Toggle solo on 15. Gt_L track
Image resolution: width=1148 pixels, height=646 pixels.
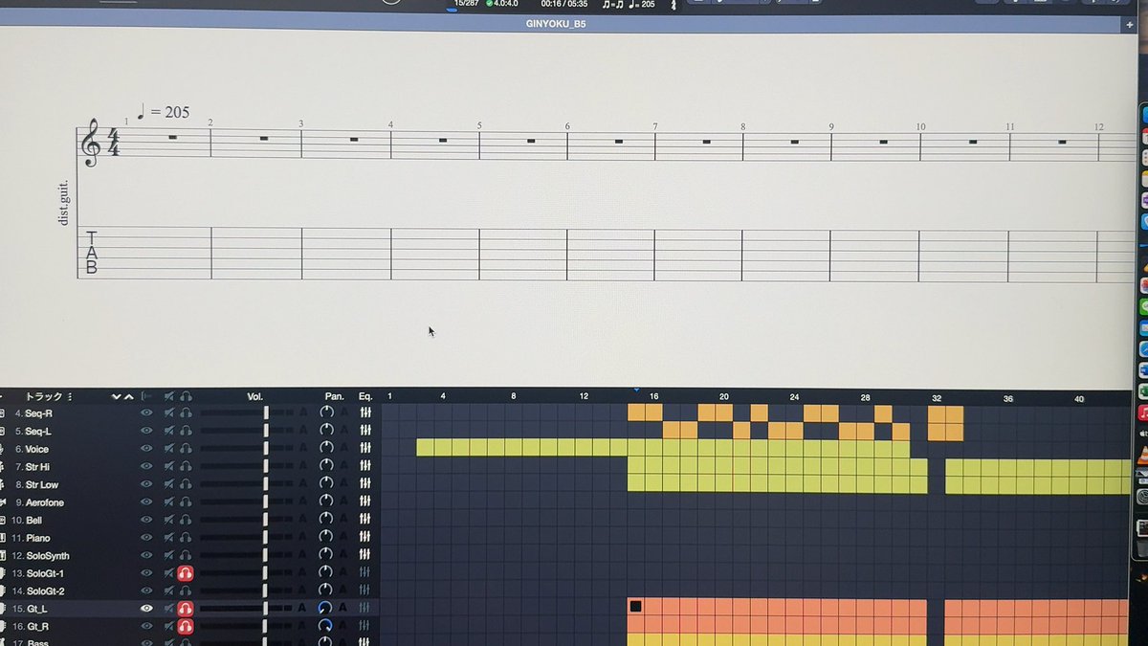click(x=186, y=609)
